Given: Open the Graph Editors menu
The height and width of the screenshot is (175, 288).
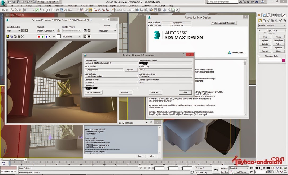Looking at the screenshot, I should pos(87,6).
